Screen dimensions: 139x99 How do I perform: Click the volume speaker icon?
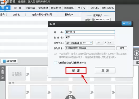pos(136,58)
